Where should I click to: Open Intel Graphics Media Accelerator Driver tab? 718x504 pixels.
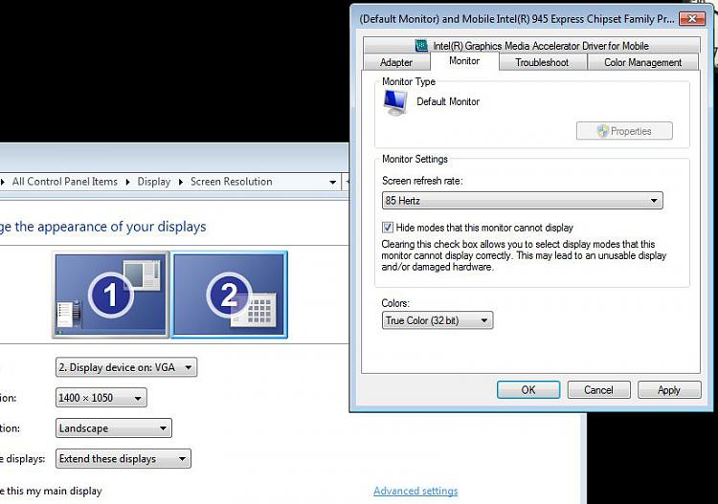tap(531, 45)
